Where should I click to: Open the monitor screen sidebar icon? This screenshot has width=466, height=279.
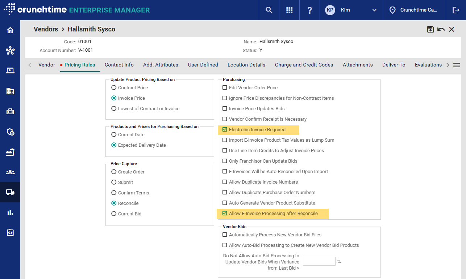(10, 70)
